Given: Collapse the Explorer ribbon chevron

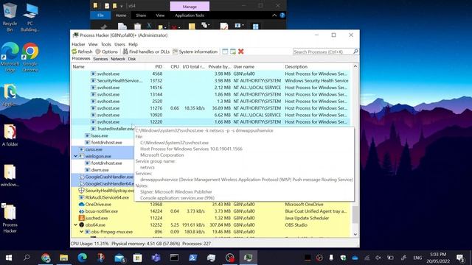Looking at the screenshot, I should click(x=274, y=15).
